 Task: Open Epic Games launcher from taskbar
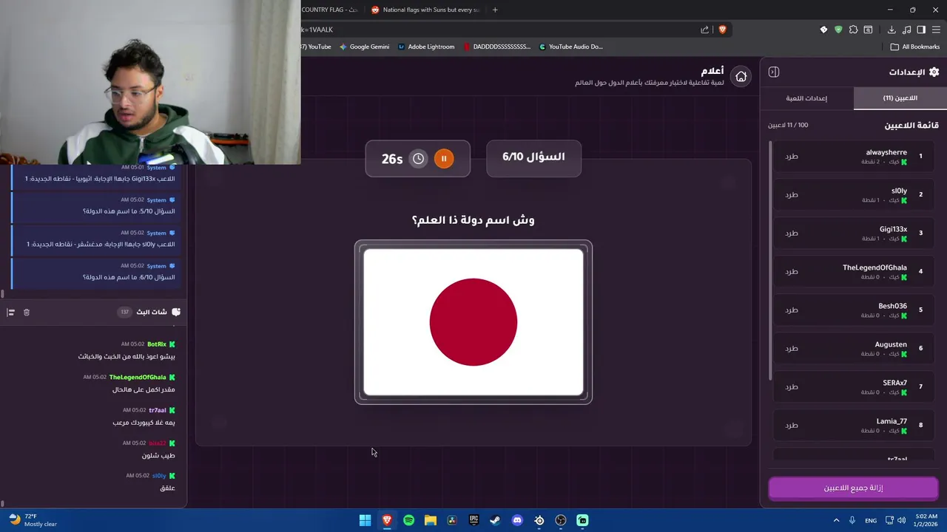click(x=473, y=520)
